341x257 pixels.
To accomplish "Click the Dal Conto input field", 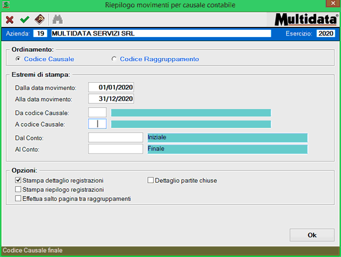I will click(115, 138).
